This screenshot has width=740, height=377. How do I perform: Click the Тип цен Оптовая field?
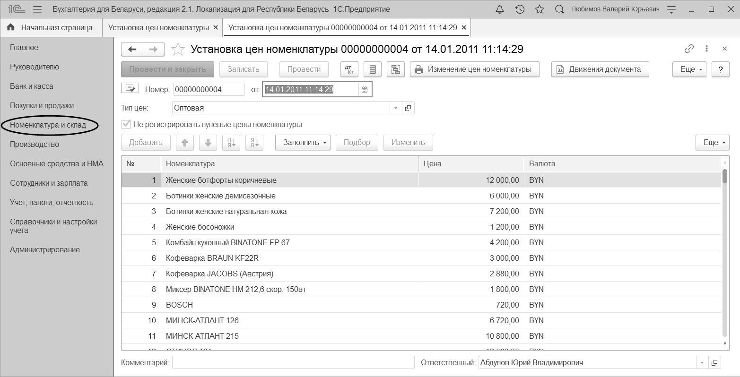pos(281,108)
